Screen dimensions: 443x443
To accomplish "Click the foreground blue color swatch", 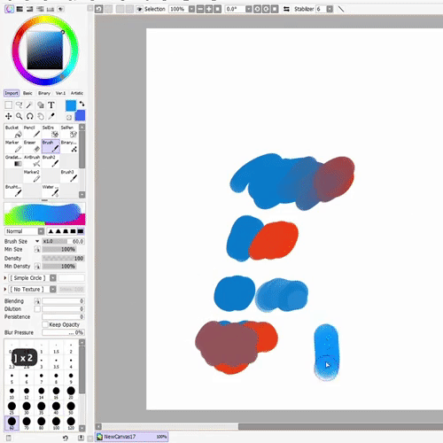I will click(x=71, y=105).
